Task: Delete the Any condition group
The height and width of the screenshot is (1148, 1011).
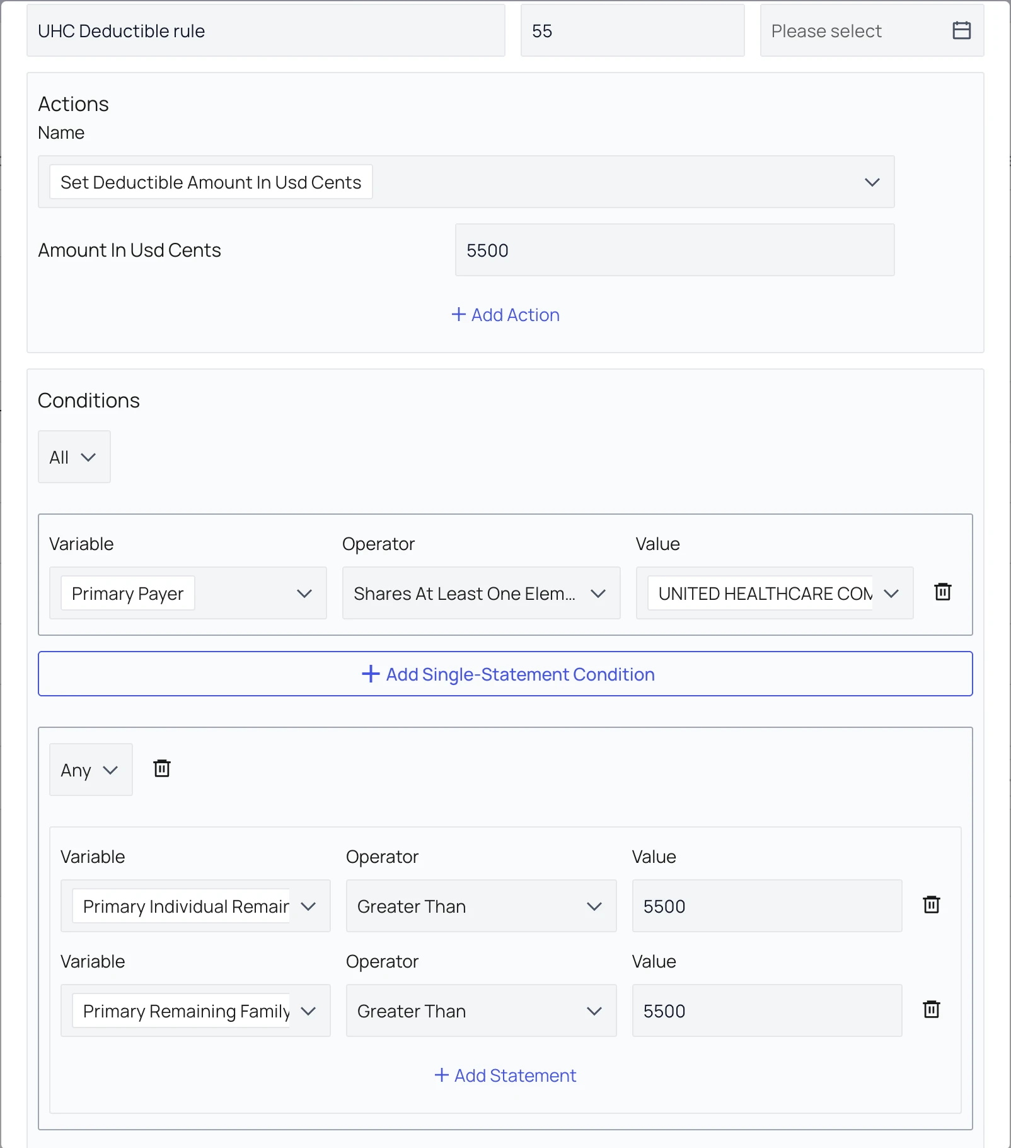Action: pos(162,768)
